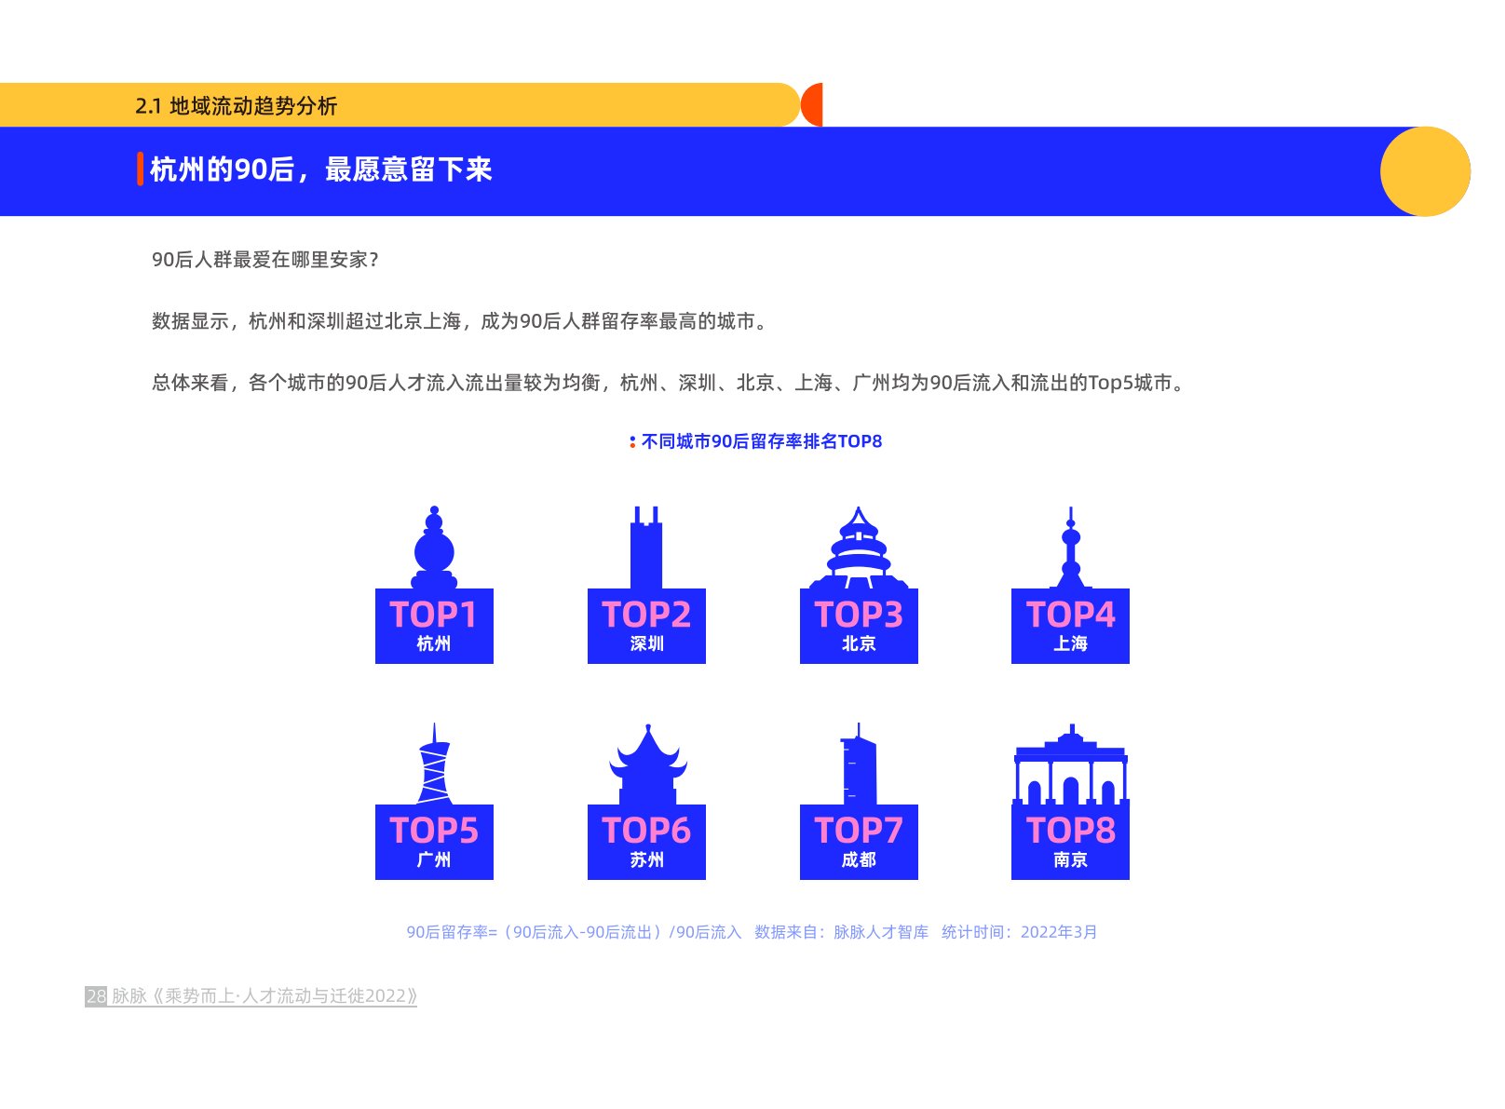Select the TOP3 北京 card label

[859, 626]
